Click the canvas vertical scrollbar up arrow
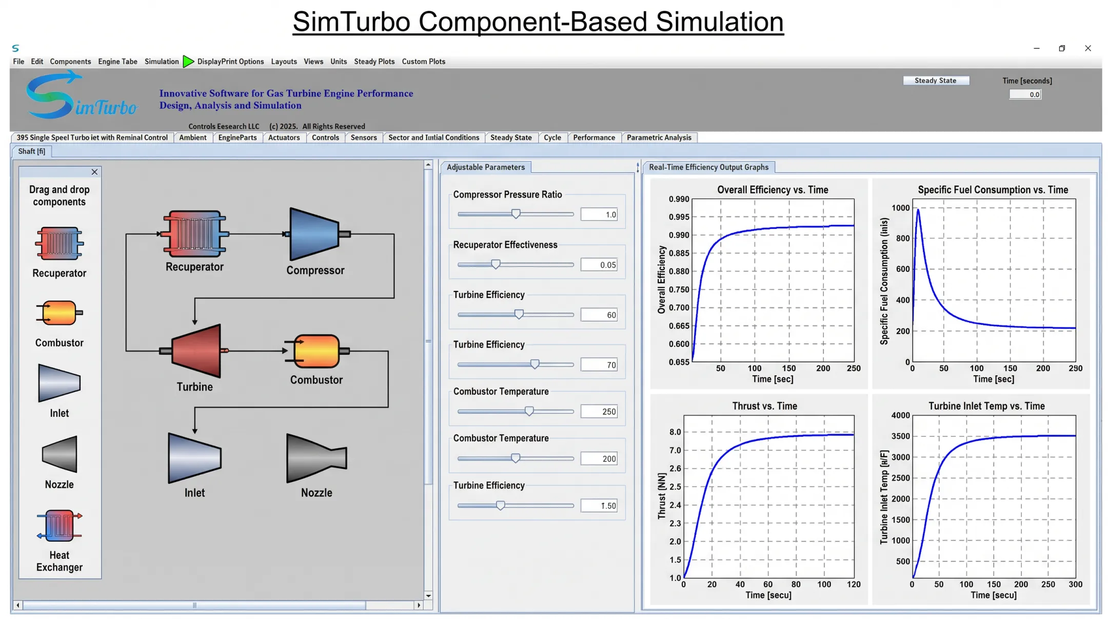Screen dimensions: 1108x619 point(428,165)
